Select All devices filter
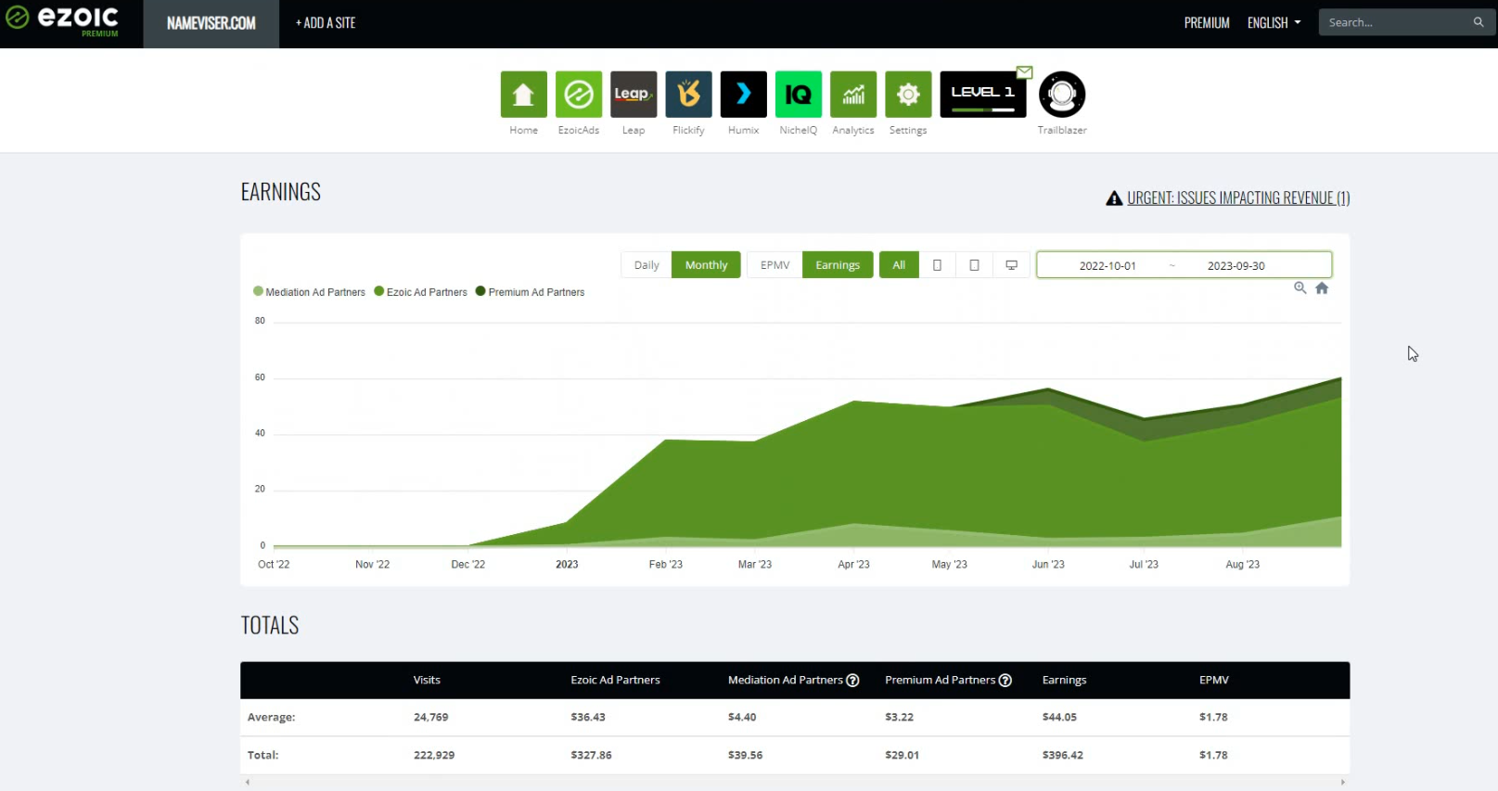 click(899, 265)
